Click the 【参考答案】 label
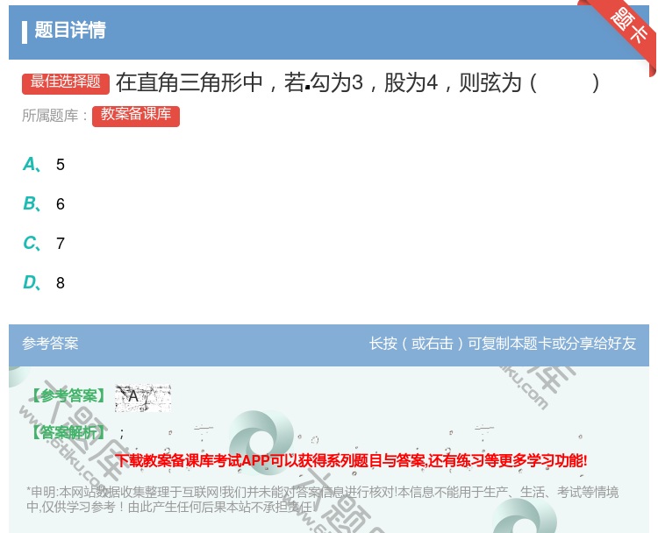Viewport: 658px width, 533px height. pos(68,396)
